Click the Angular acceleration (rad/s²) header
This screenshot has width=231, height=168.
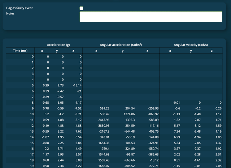[x=121, y=45]
